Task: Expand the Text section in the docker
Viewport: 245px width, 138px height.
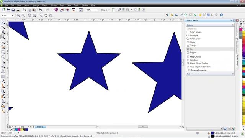Action: pos(233,74)
